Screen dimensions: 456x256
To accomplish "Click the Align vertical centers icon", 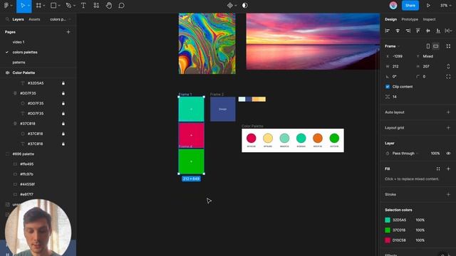I will pos(428,31).
